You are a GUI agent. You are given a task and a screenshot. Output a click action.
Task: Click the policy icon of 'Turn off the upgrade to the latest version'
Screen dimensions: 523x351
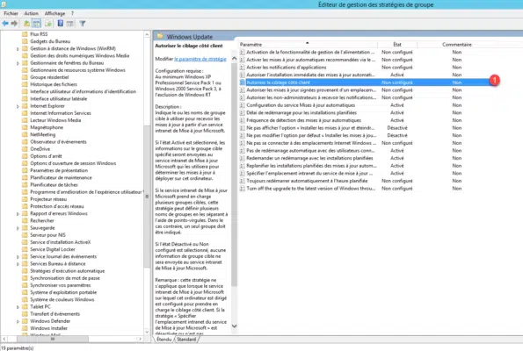(x=243, y=188)
